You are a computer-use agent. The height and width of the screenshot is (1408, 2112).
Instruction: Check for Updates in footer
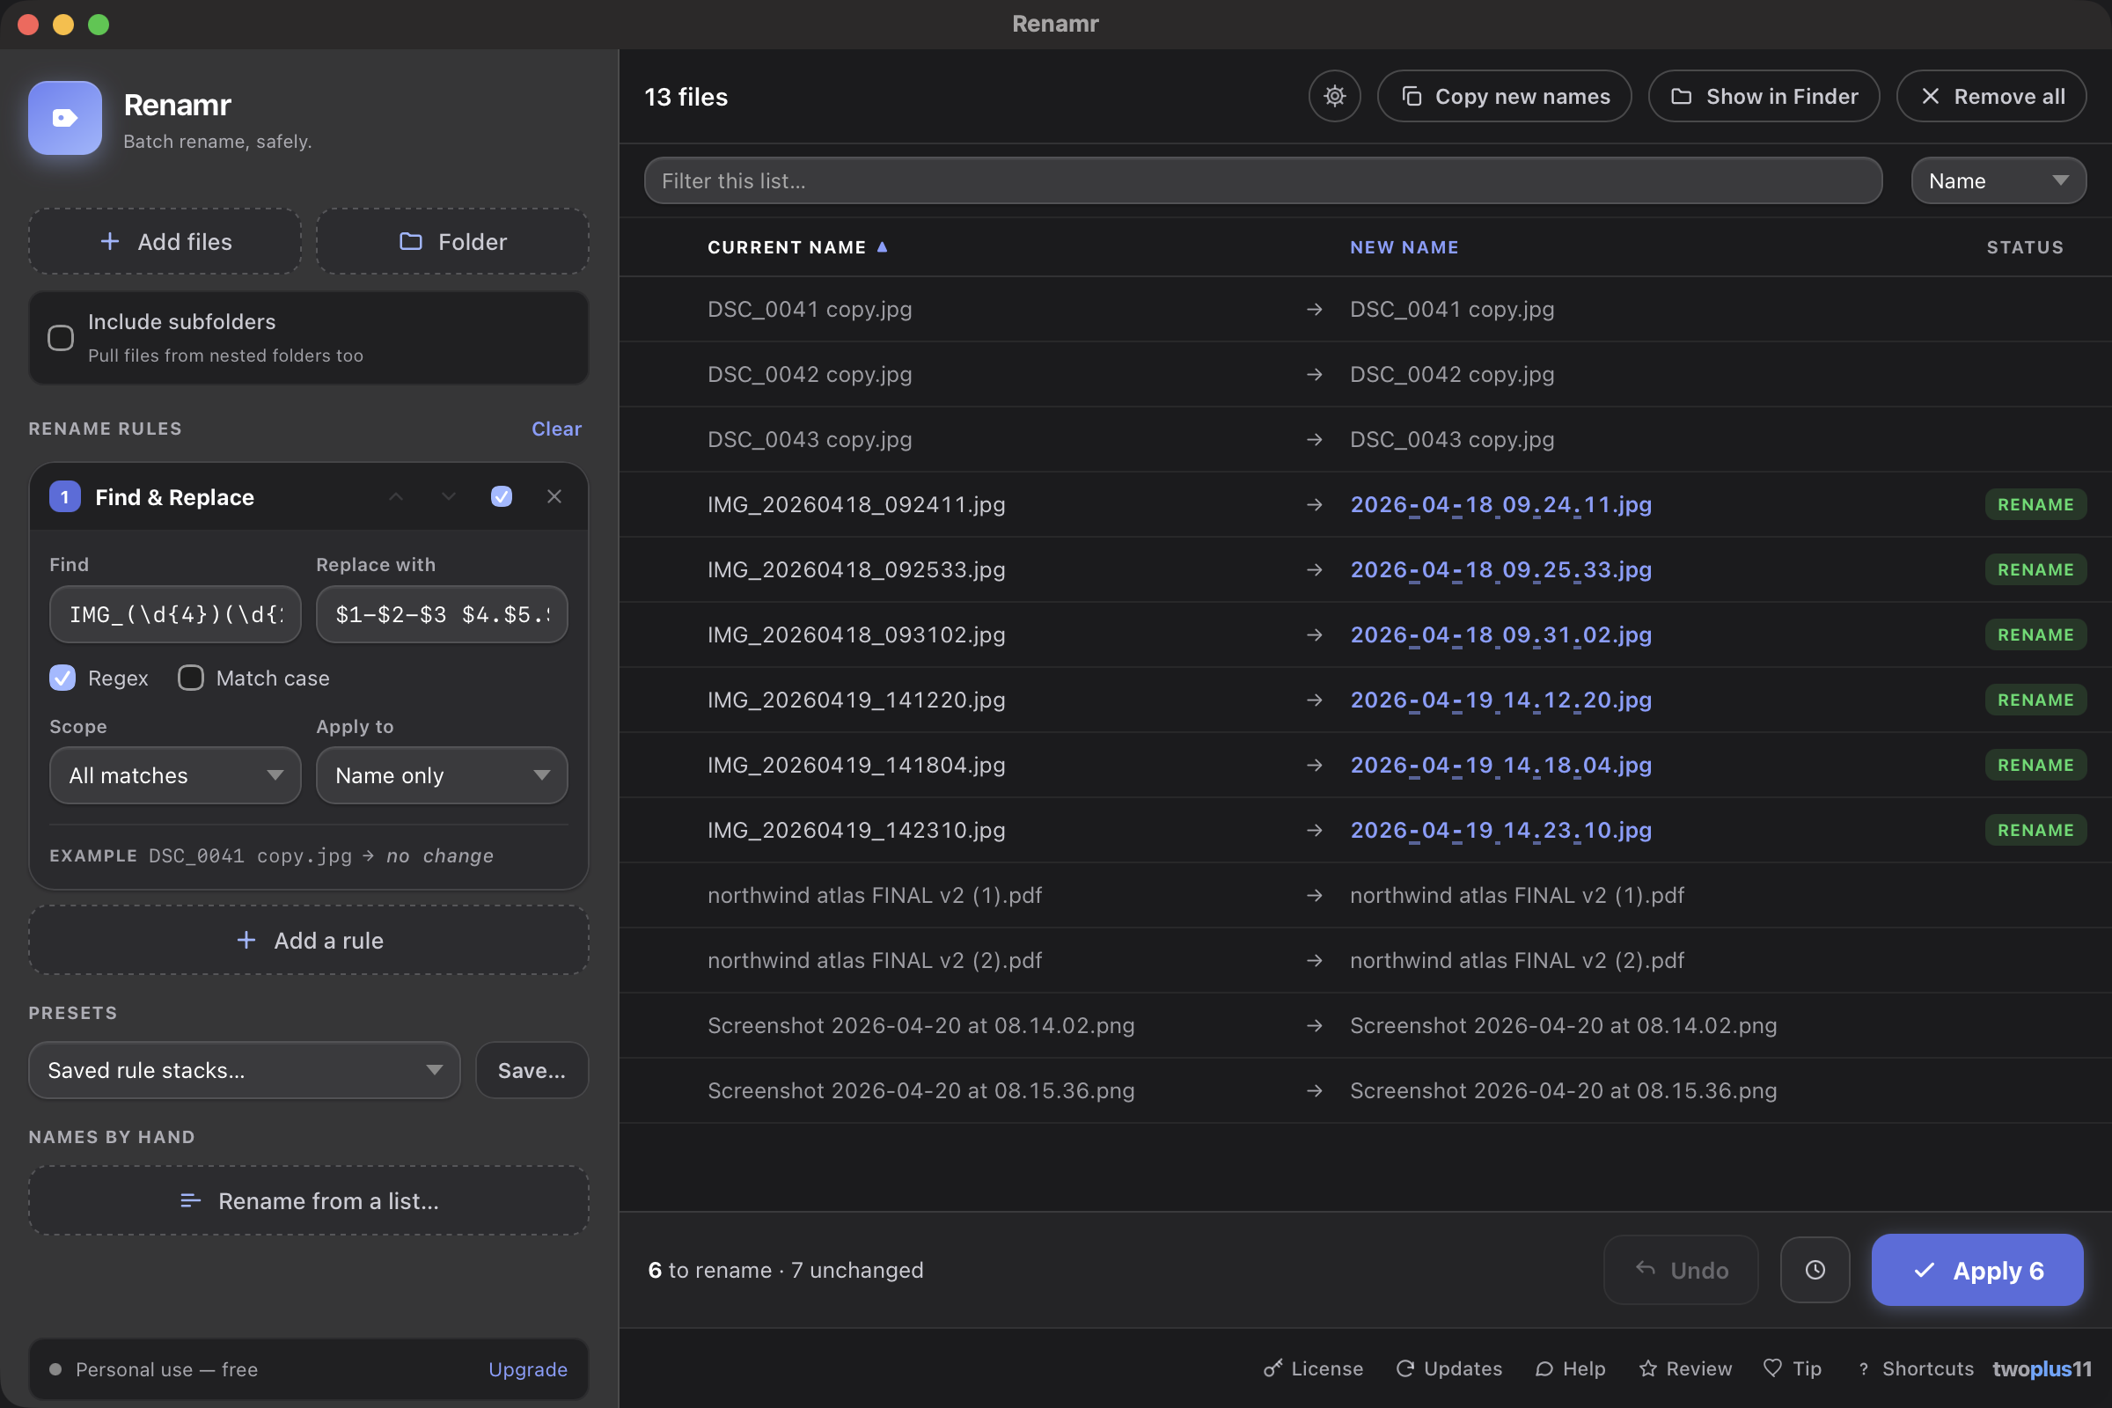coord(1448,1368)
